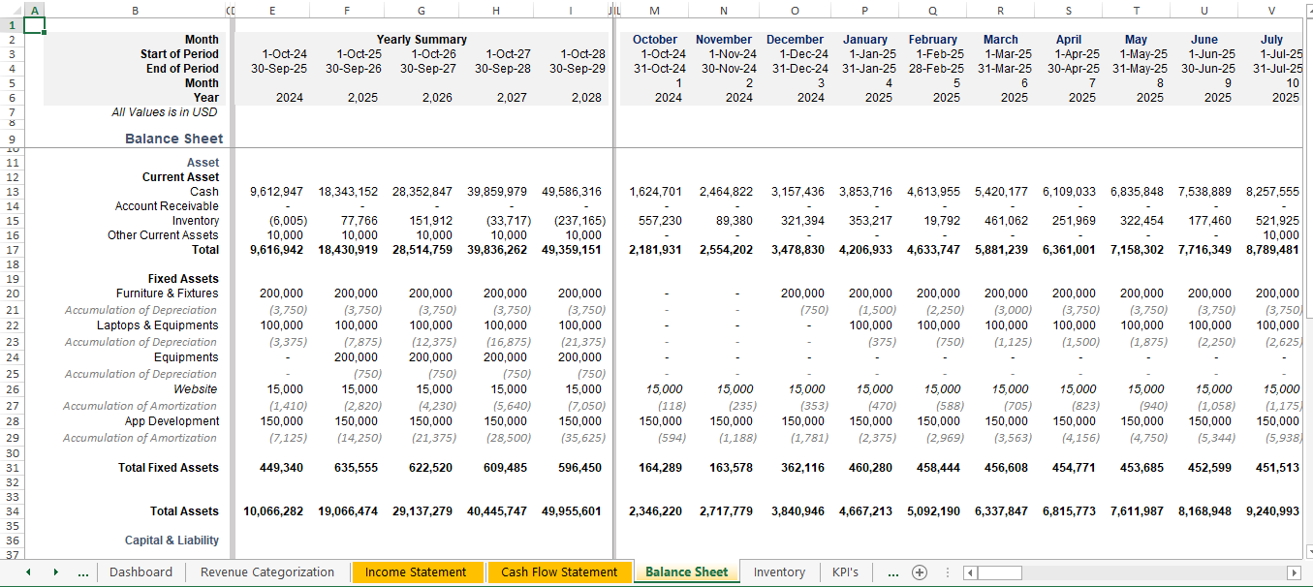Viewport: 1313px width, 587px height.
Task: Click the active cell A1
Action: pos(33,25)
